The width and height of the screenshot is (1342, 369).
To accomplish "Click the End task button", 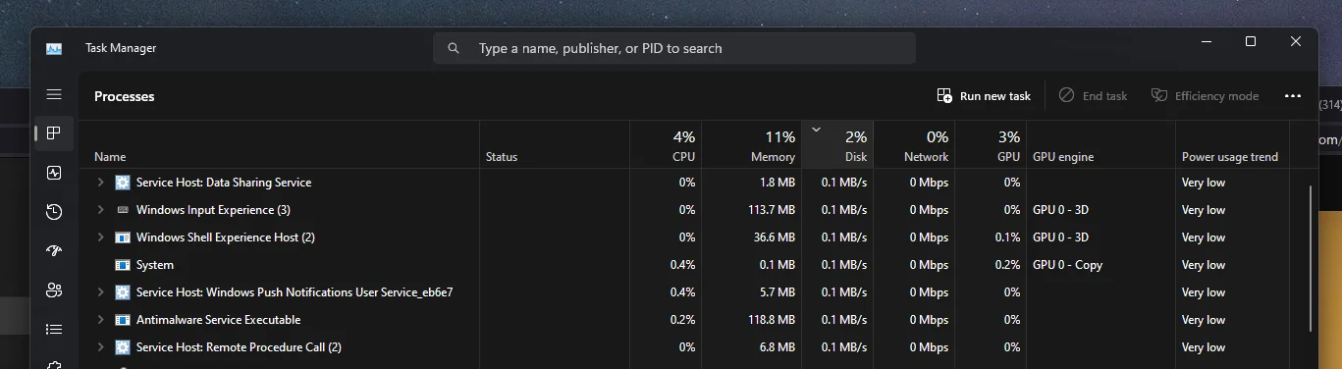I will [x=1093, y=96].
